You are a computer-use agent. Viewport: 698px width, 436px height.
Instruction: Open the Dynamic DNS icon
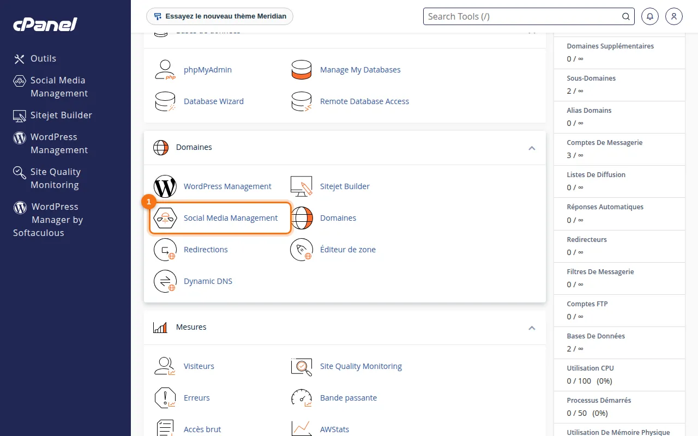click(x=165, y=281)
